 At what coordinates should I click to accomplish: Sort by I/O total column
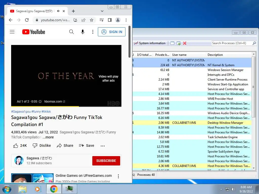(144, 55)
